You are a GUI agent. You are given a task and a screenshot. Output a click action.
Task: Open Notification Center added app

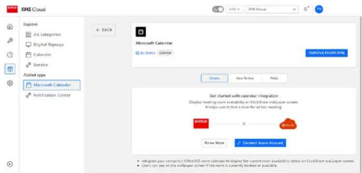48,95
